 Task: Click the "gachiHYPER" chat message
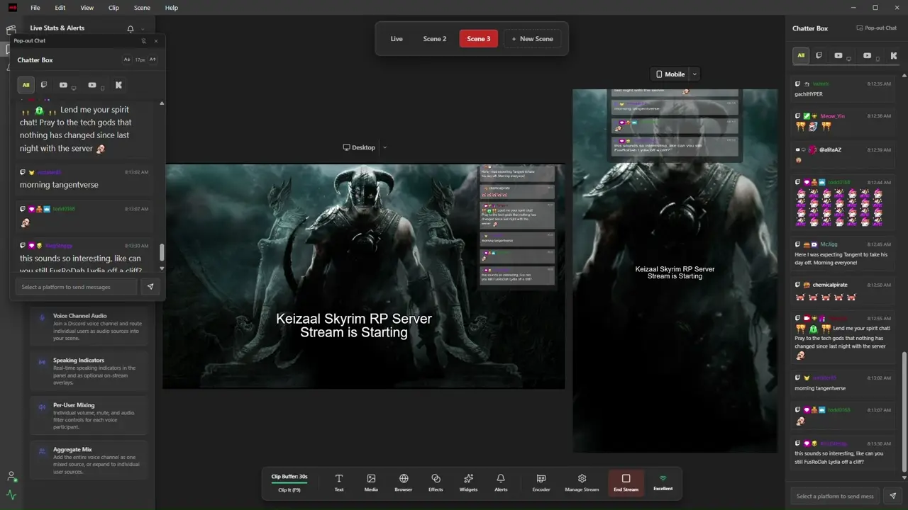pyautogui.click(x=810, y=93)
